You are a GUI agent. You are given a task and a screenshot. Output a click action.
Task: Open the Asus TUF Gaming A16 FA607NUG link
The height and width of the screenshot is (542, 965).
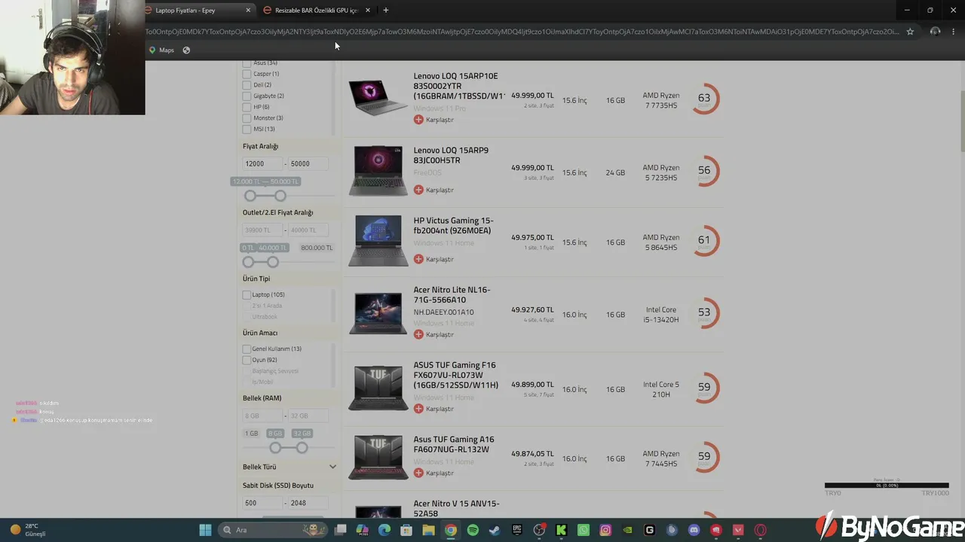pyautogui.click(x=454, y=444)
